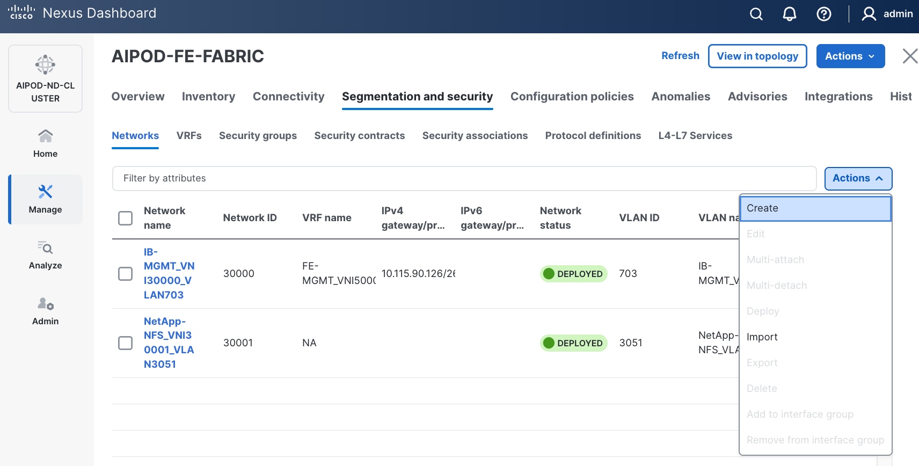Expand the fabric-level Actions dropdown

[x=850, y=56]
